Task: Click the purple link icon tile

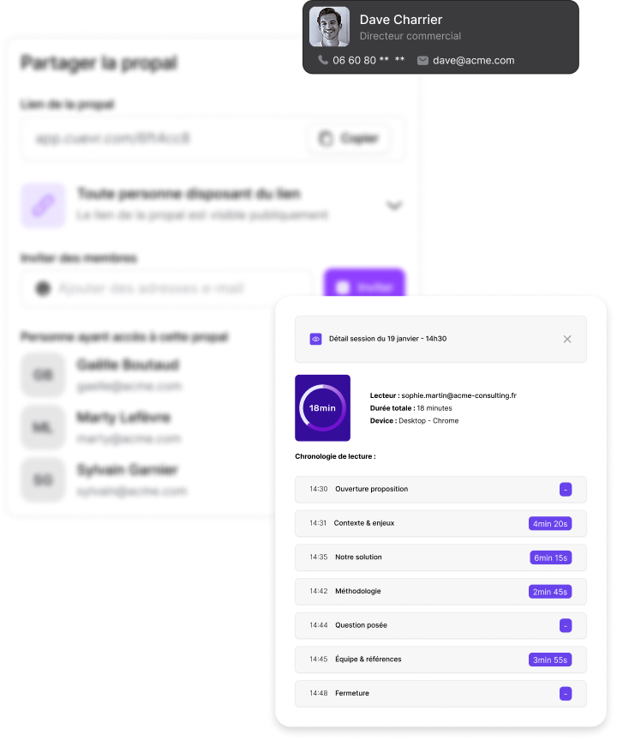Action: click(x=43, y=206)
